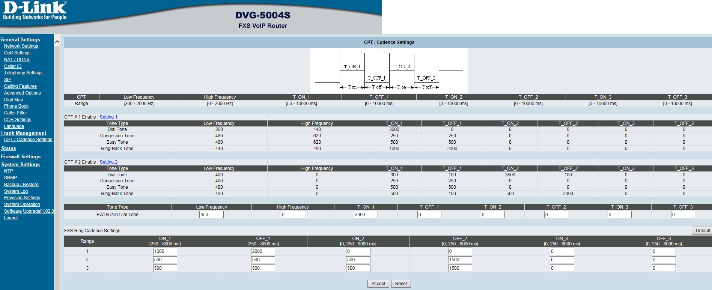This screenshot has width=712, height=290.
Task: Click Accept to save cadence settings
Action: [378, 284]
